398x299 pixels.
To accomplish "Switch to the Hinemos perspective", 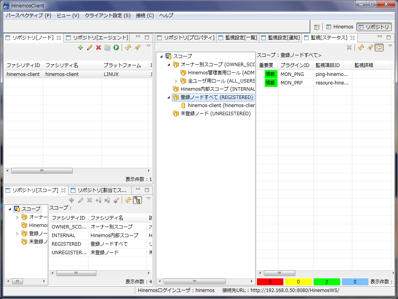I will pos(340,27).
